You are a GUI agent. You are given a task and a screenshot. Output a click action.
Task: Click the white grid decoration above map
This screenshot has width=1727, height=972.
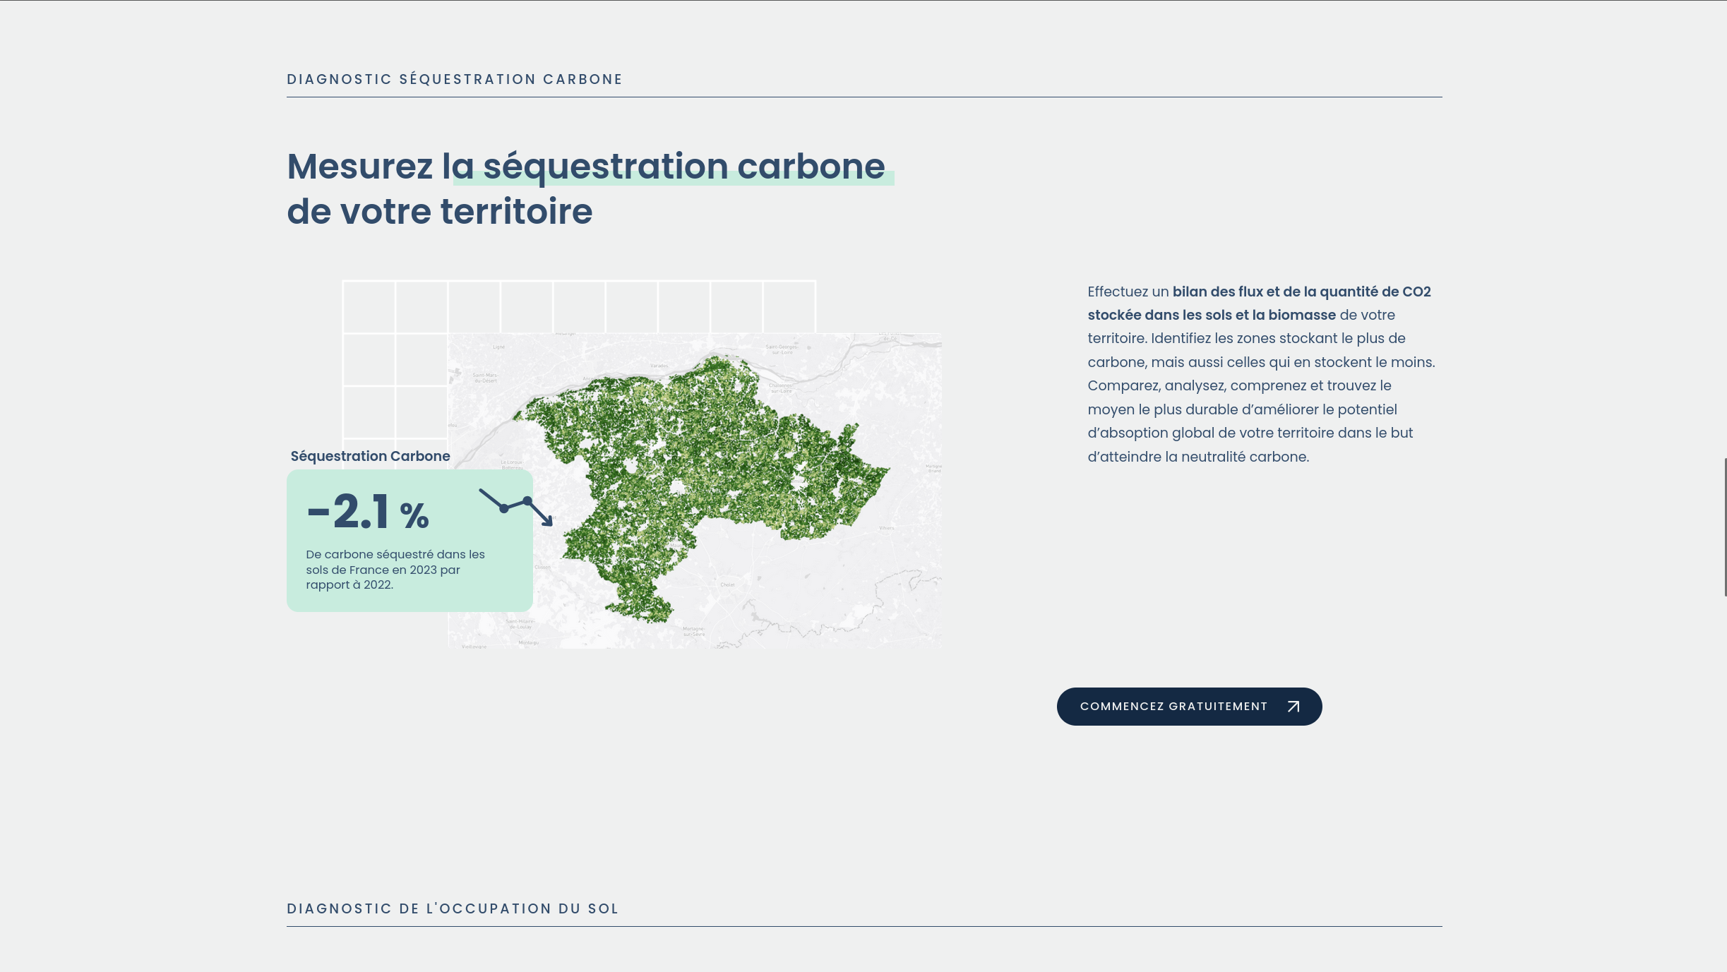(579, 306)
